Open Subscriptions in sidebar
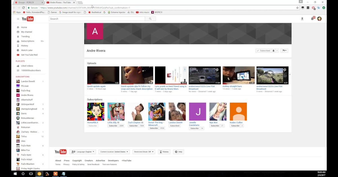Image resolution: width=338 pixels, height=177 pixels. tap(28, 41)
